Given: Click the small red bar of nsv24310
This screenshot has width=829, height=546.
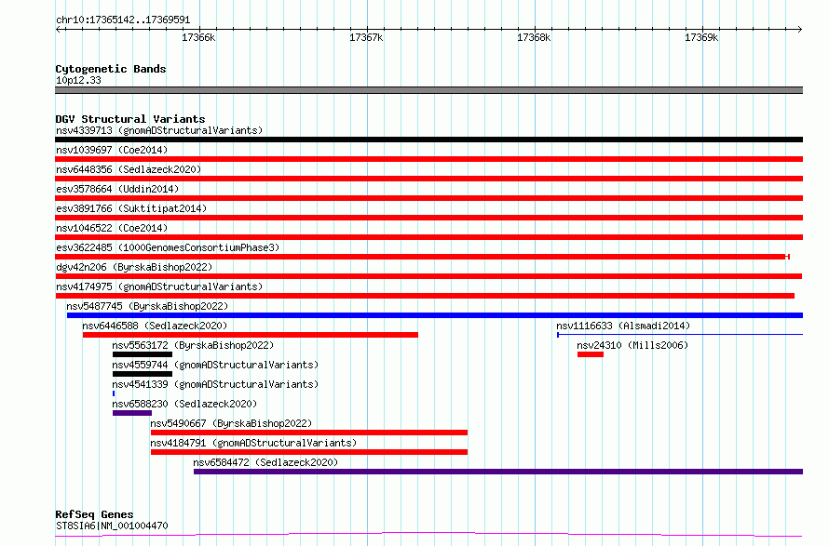Looking at the screenshot, I should click(x=590, y=354).
